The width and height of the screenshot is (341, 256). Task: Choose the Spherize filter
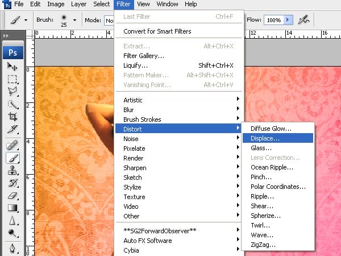pyautogui.click(x=278, y=216)
